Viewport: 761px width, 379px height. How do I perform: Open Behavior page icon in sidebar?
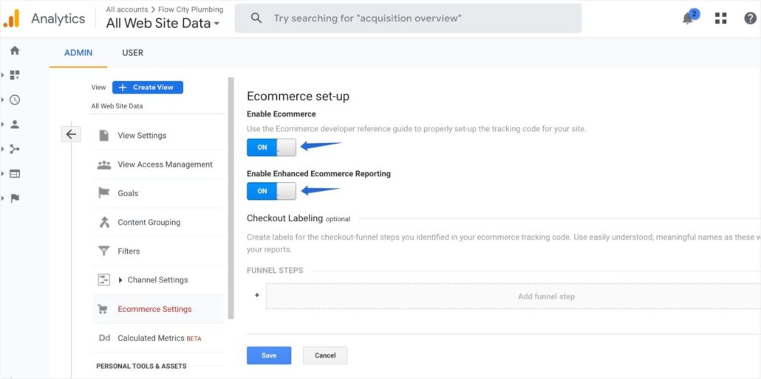coord(15,173)
